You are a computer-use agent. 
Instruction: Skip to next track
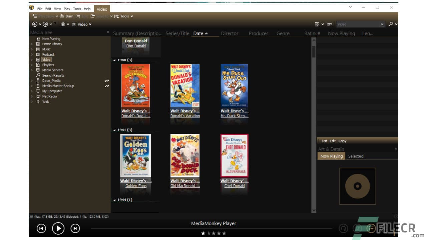[x=75, y=229]
